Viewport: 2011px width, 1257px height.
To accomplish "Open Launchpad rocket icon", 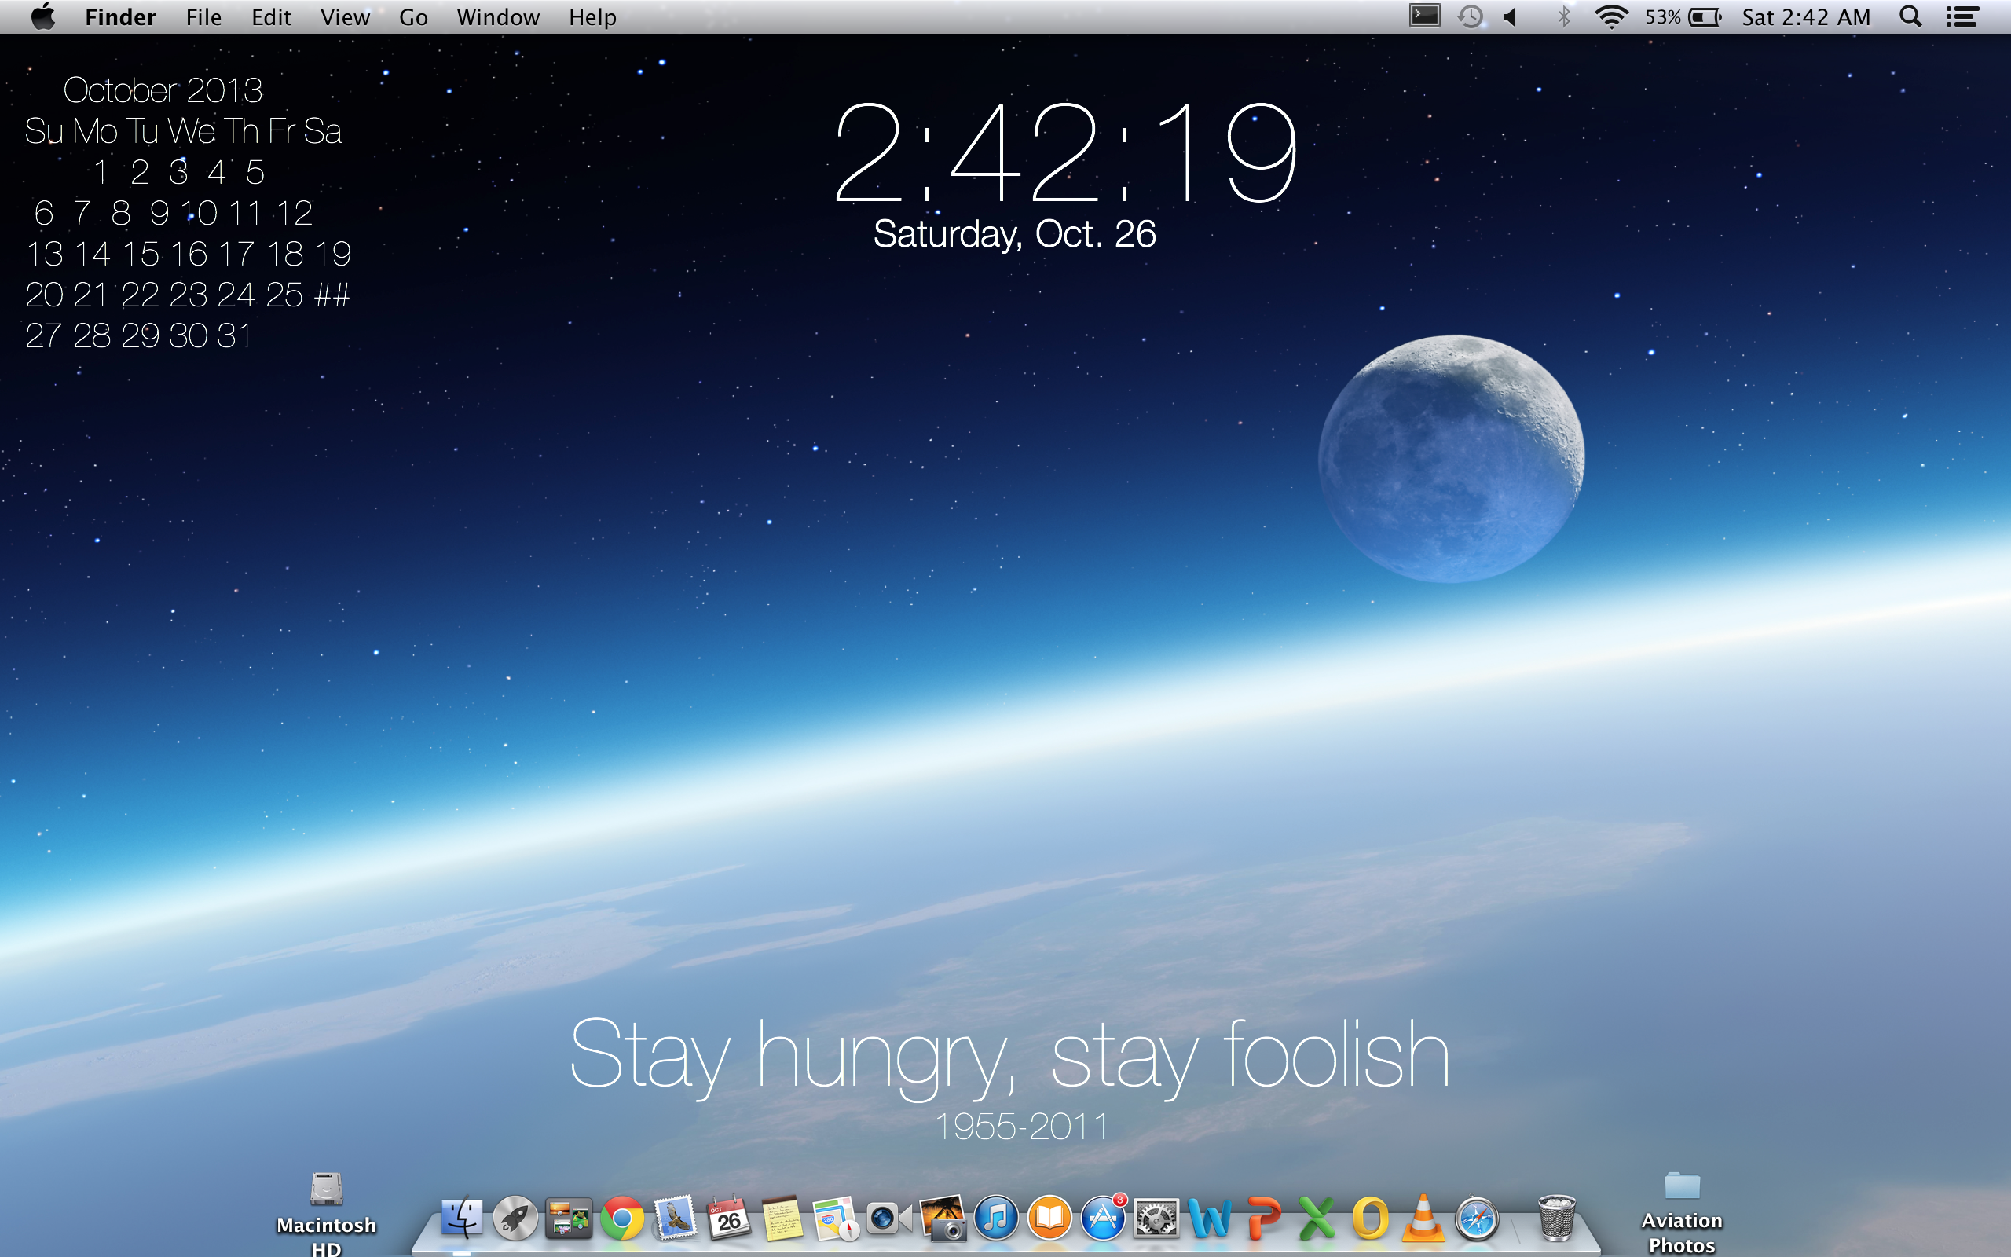I will point(515,1219).
